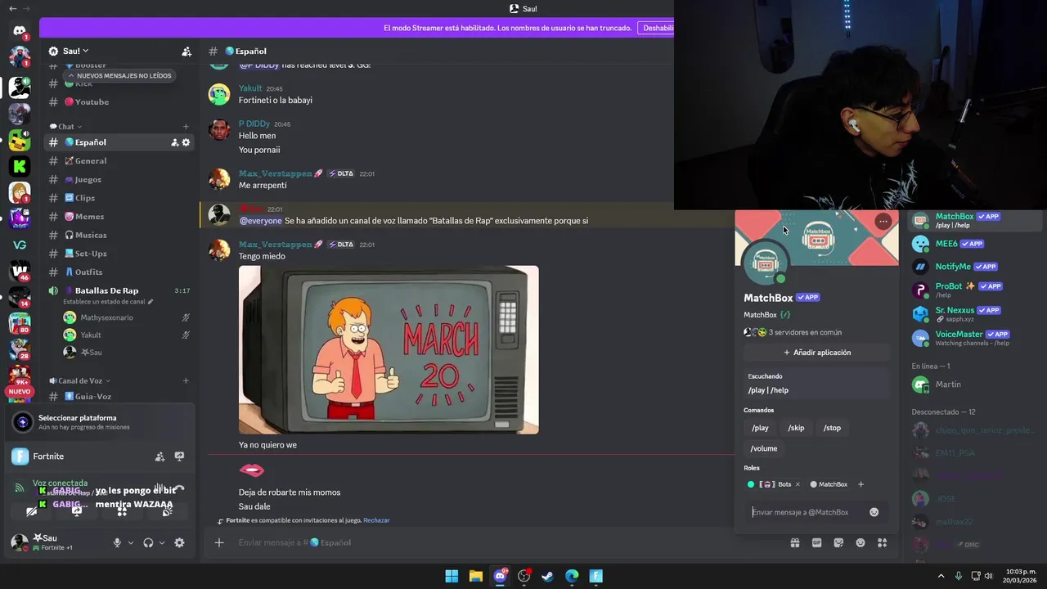This screenshot has width=1047, height=589.
Task: Stream Fortnite with the screen icon
Action: (179, 456)
